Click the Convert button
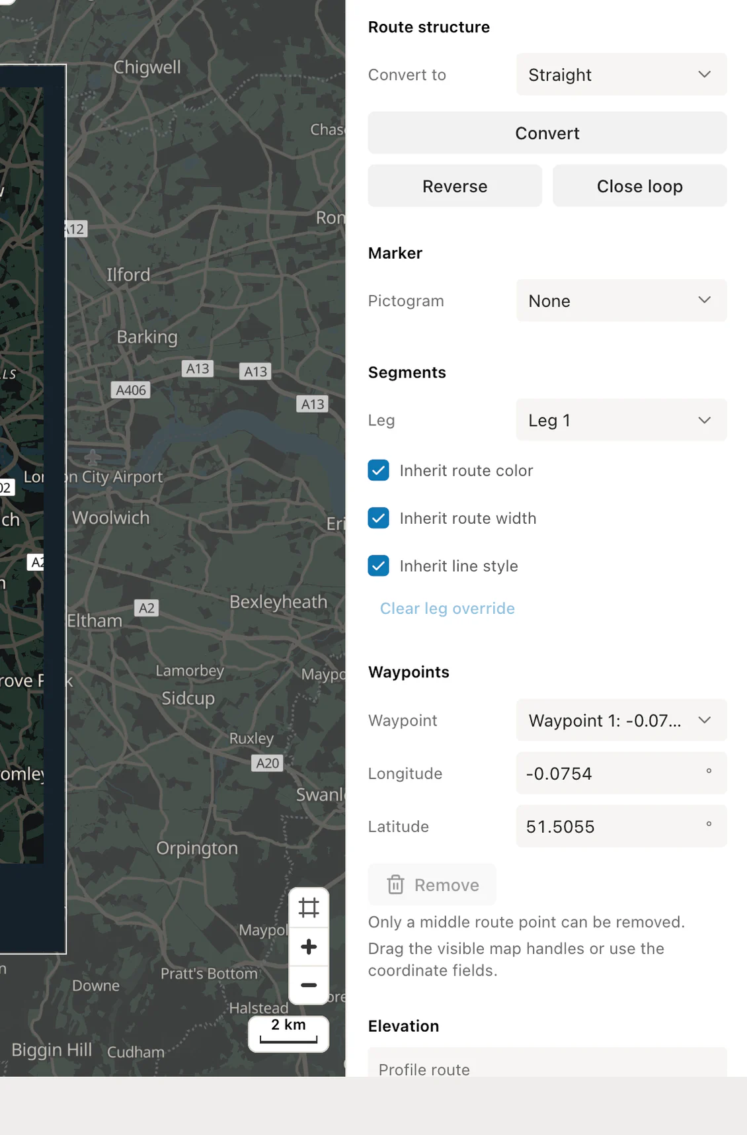Viewport: 747px width, 1135px height. pyautogui.click(x=547, y=133)
